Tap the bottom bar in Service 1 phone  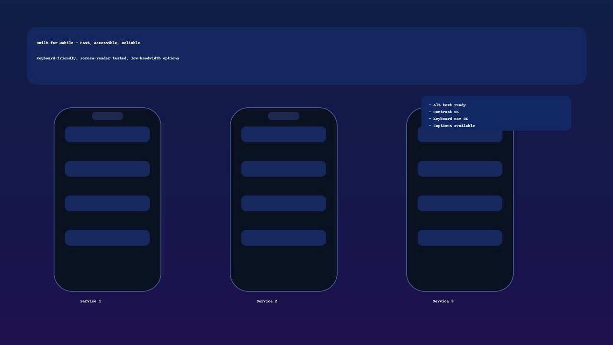pos(107,238)
